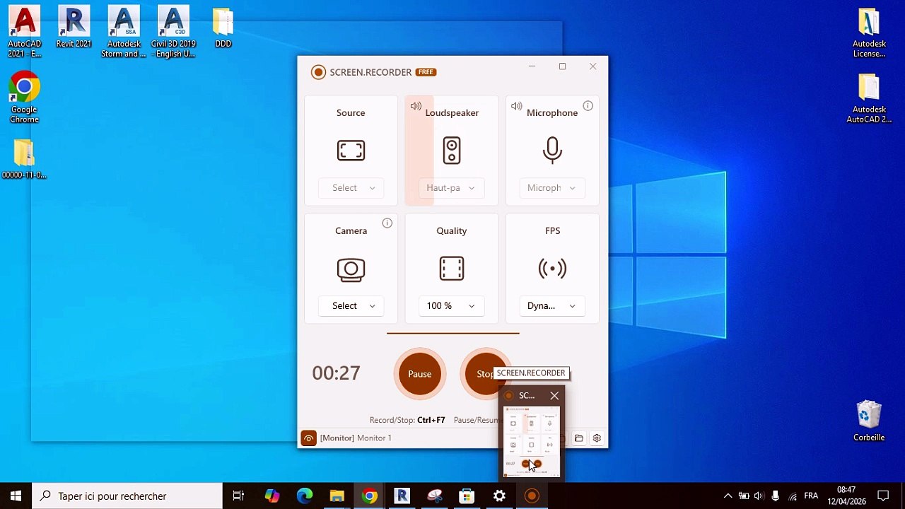Select the Autodesk License folder icon
This screenshot has height=509, width=905.
[x=869, y=32]
